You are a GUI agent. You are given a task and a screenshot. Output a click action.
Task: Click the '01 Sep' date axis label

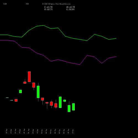42,131
